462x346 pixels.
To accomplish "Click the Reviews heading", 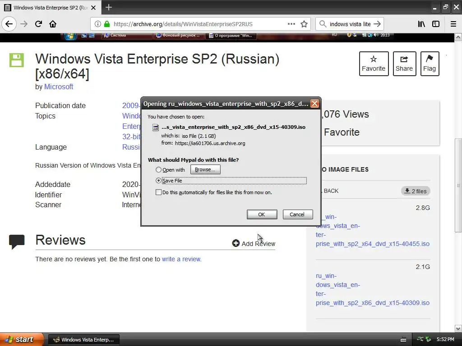I will click(60, 240).
